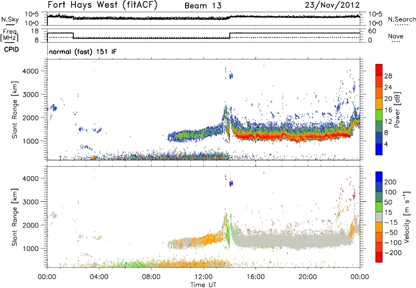
Task: Select the 'Freq. [MHz]' axis label
Action: click(x=10, y=35)
